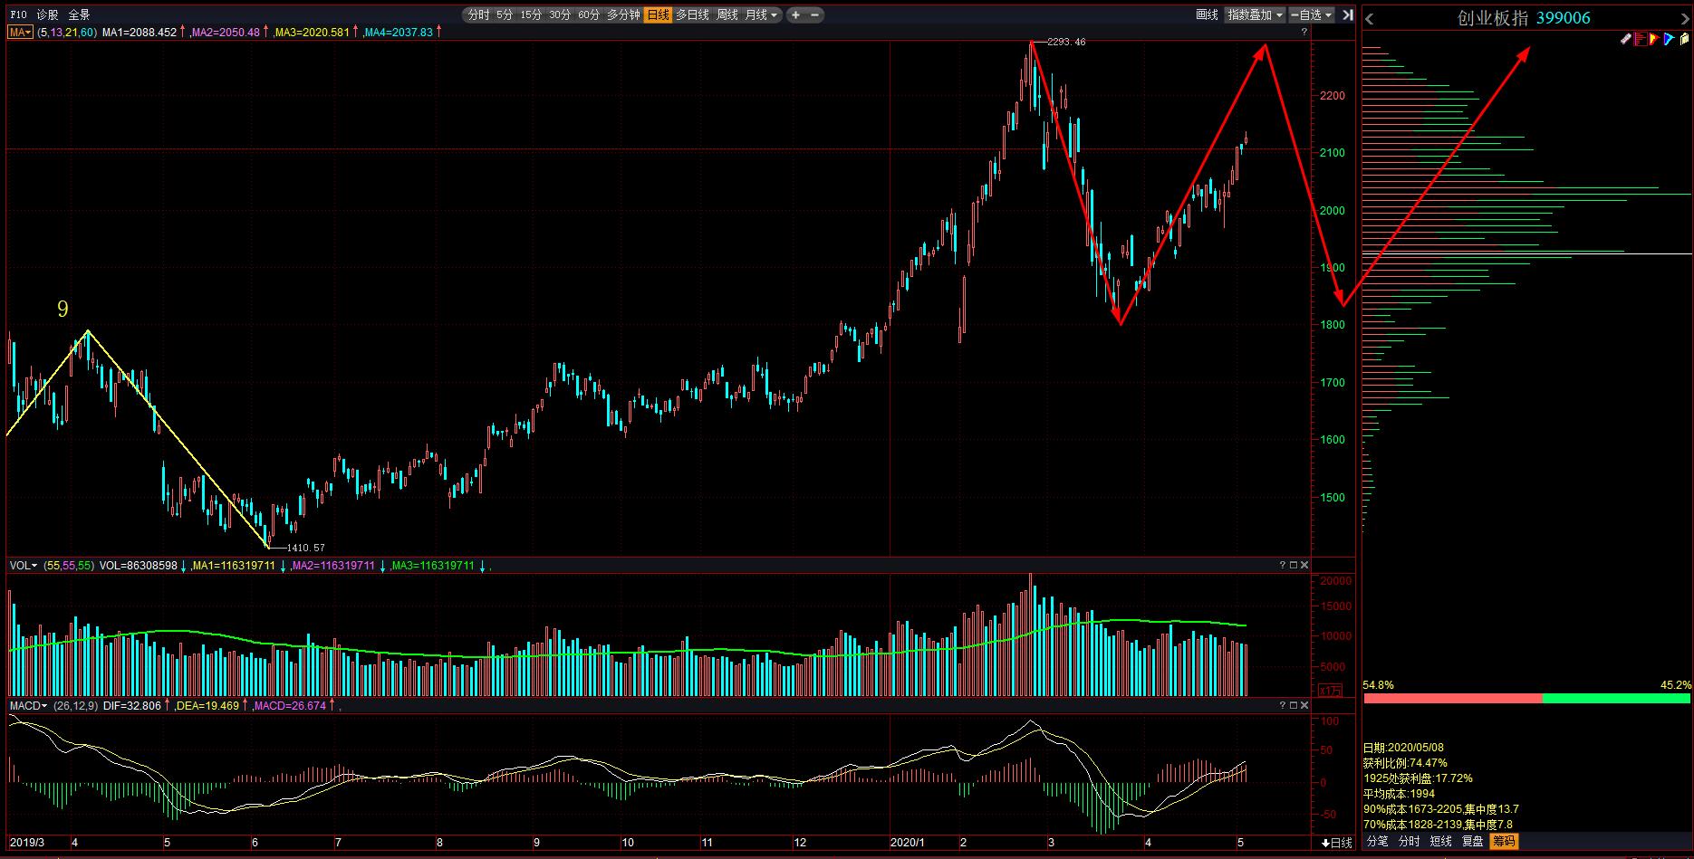Click the x1万 volume unit label
Viewport: 1694px width, 859px height.
coord(1331,690)
